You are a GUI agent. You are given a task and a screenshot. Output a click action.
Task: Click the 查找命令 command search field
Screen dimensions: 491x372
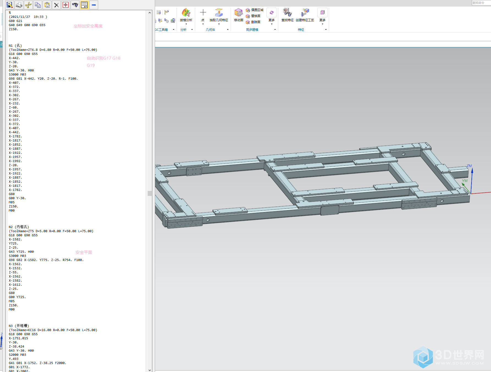481,3
